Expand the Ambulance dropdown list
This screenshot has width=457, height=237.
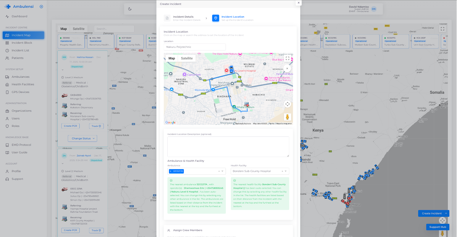(223, 171)
